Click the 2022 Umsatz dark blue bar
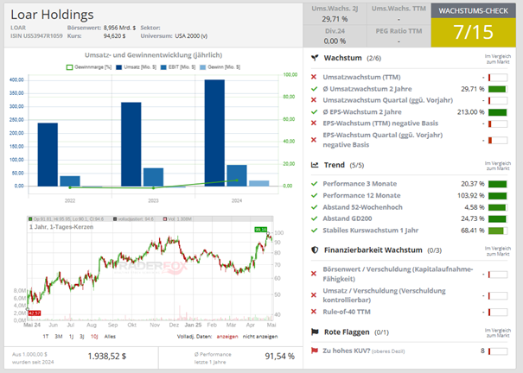The height and width of the screenshot is (373, 523). [48, 155]
